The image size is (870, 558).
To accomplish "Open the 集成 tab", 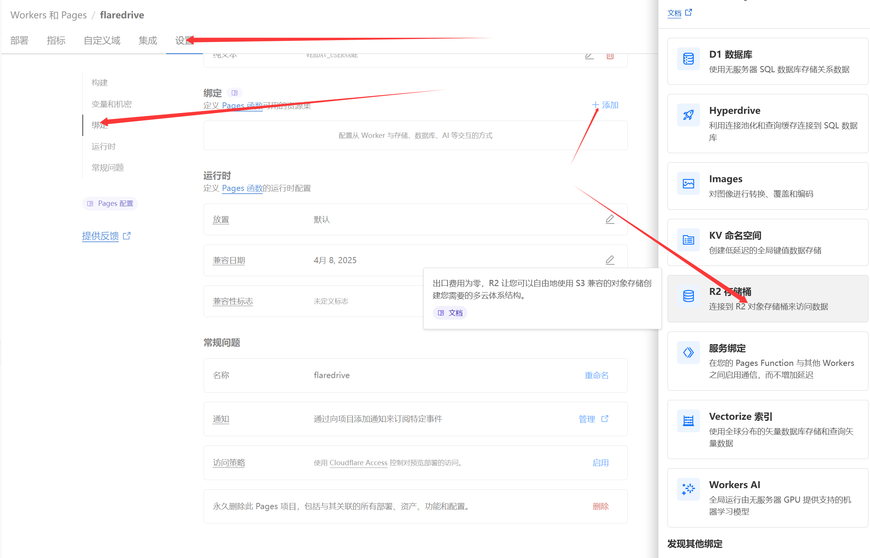I will pyautogui.click(x=148, y=40).
